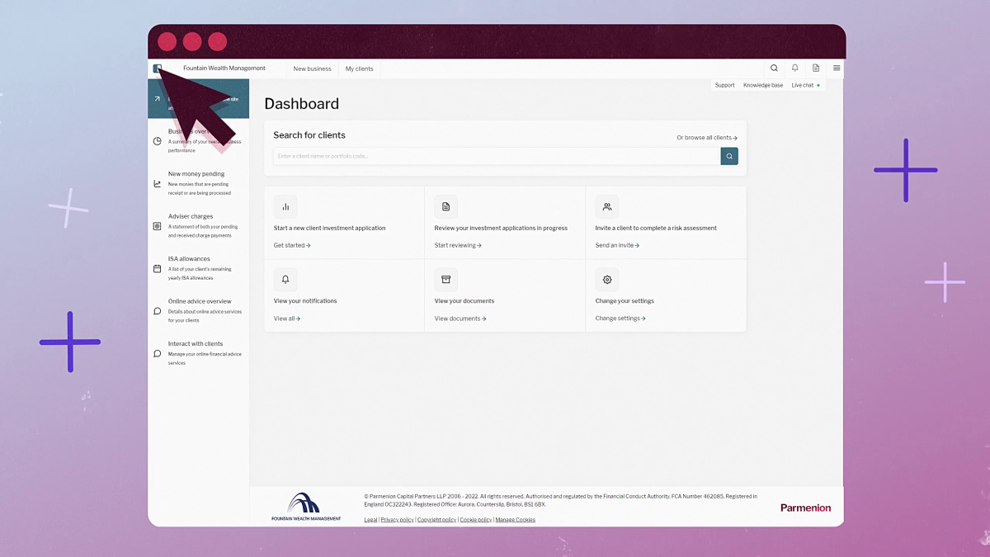Collapse the sidebar with the top-left toggle
The image size is (990, 557).
pos(158,68)
